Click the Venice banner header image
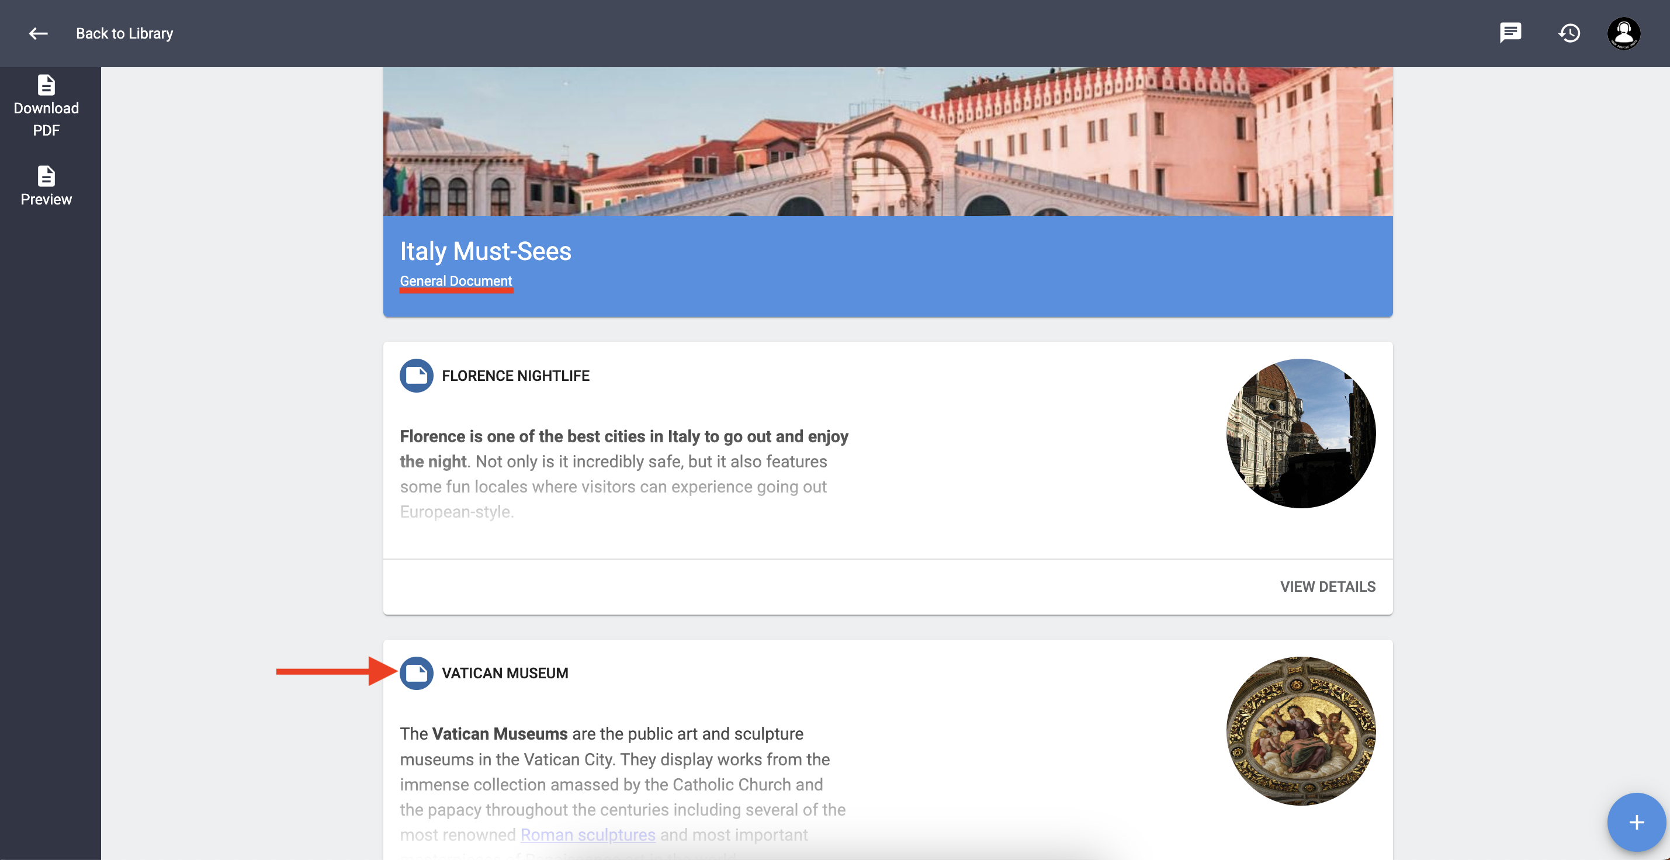Image resolution: width=1670 pixels, height=860 pixels. click(x=888, y=141)
